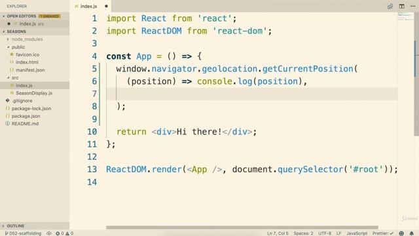Place cursor on empty line 7

click(x=251, y=94)
